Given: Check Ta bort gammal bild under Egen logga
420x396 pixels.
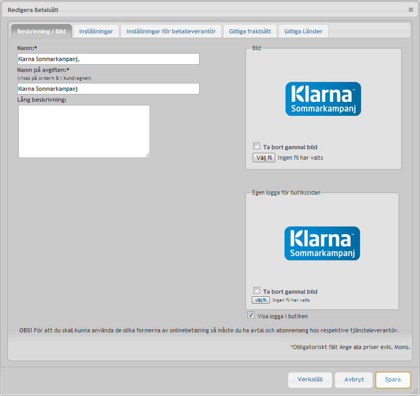Looking at the screenshot, I should pos(256,291).
